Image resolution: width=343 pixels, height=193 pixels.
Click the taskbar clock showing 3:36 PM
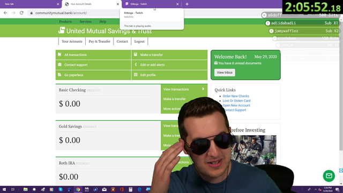[327, 189]
